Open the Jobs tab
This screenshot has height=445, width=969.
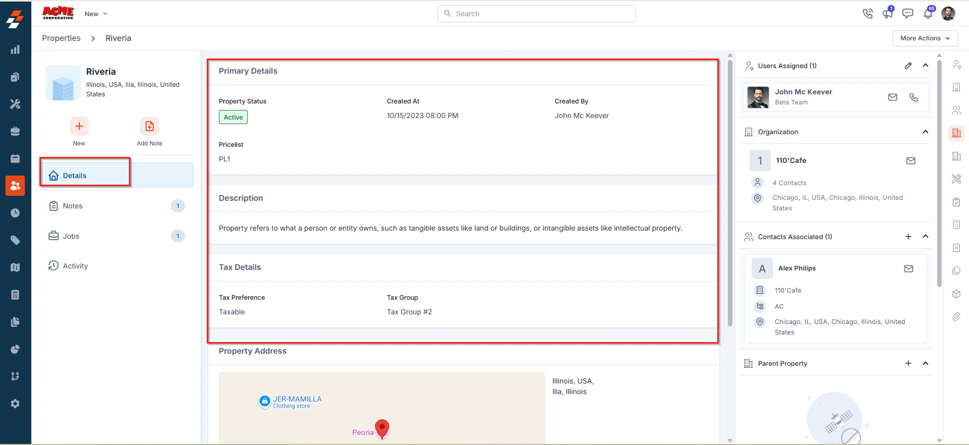[x=116, y=236]
